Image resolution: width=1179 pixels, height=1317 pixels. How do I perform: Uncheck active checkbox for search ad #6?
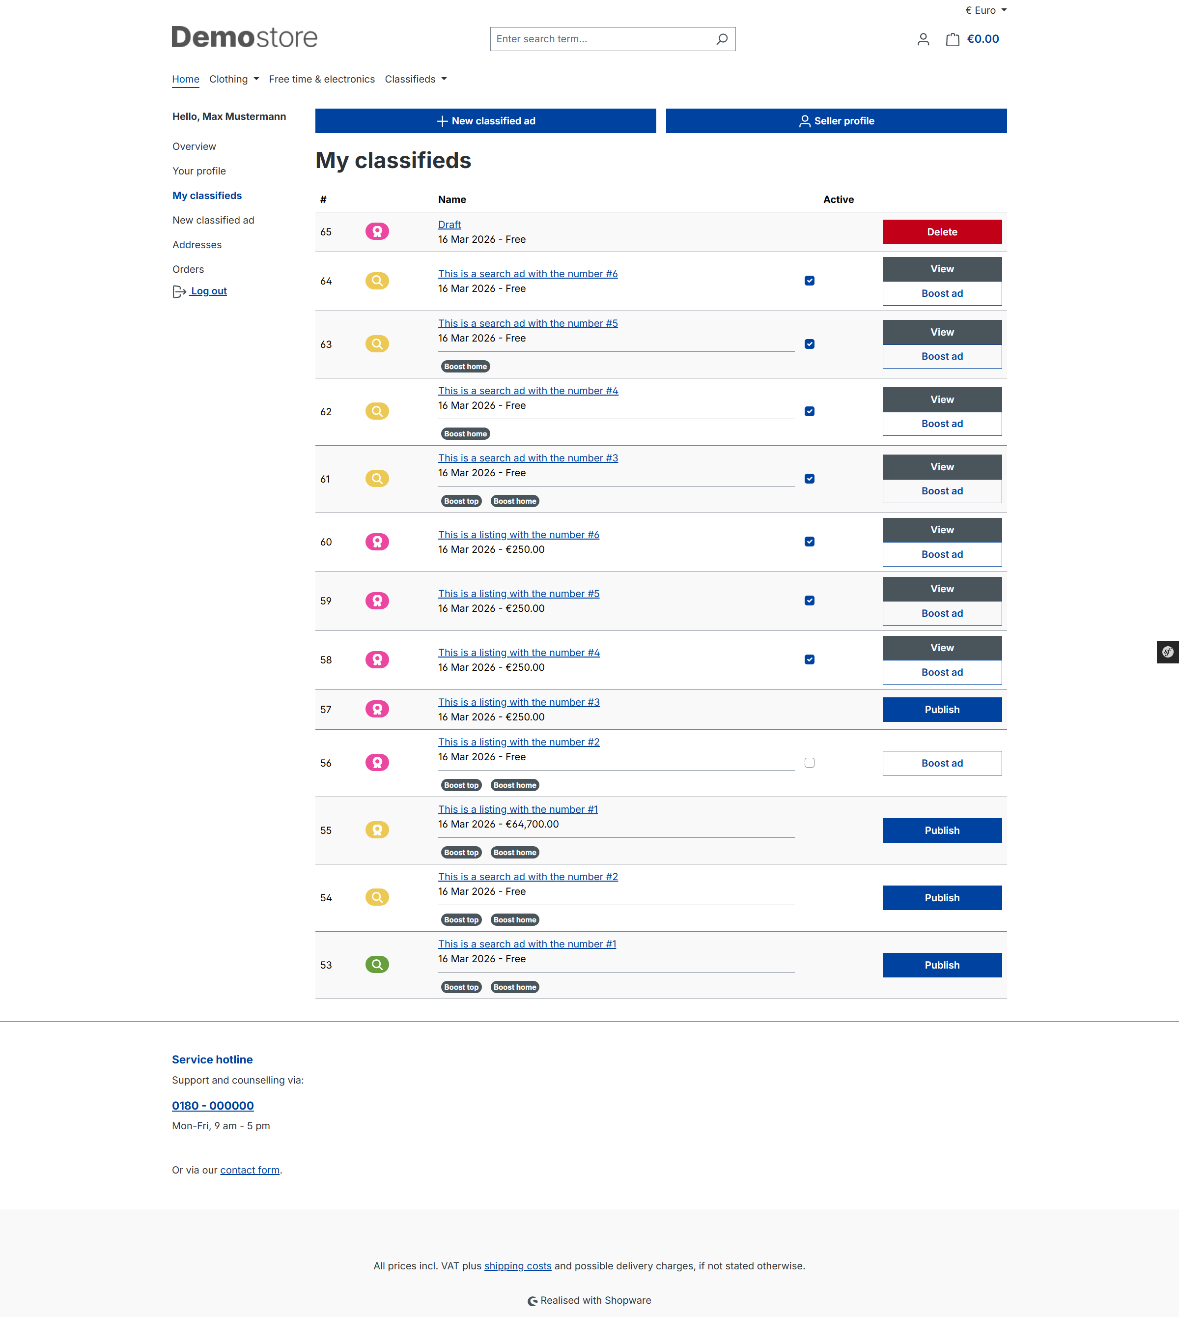(x=809, y=281)
